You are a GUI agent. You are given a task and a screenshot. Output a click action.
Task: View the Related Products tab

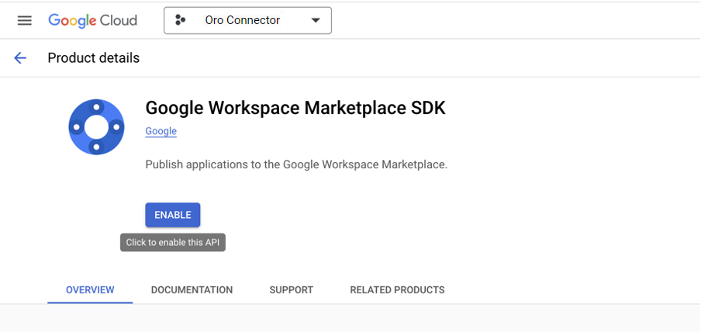(397, 290)
